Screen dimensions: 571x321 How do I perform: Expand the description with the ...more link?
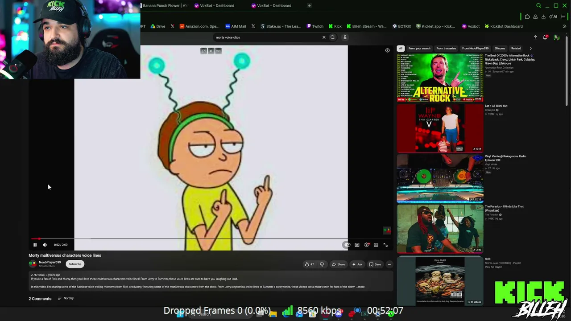[360, 287]
